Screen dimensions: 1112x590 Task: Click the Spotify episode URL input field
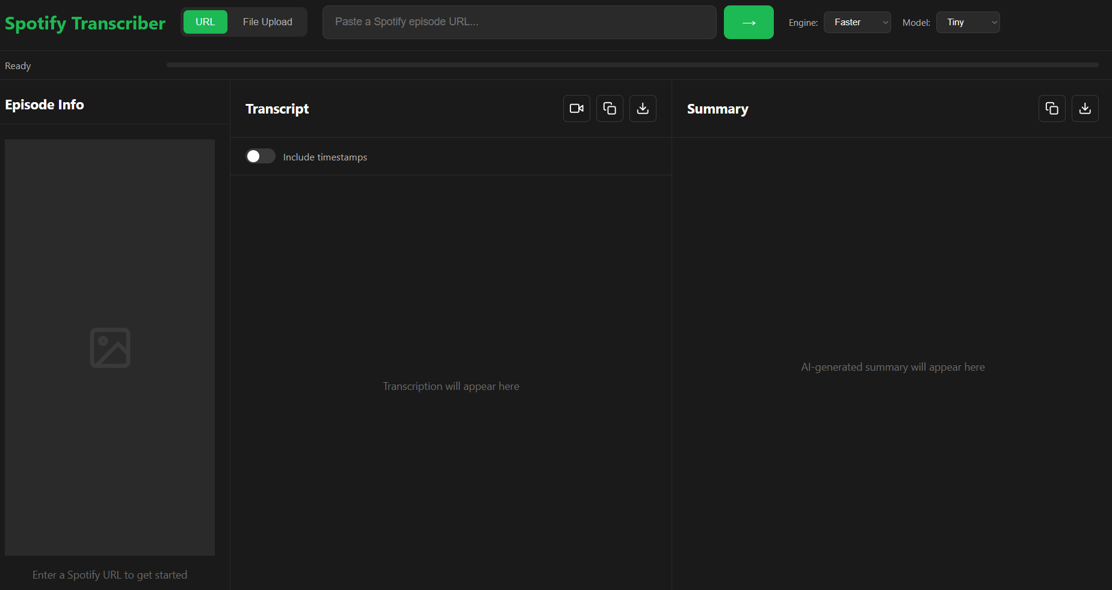[x=519, y=22]
